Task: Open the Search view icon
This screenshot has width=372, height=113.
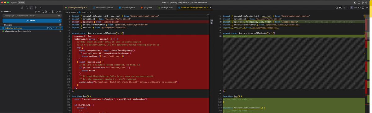Action: point(27,7)
